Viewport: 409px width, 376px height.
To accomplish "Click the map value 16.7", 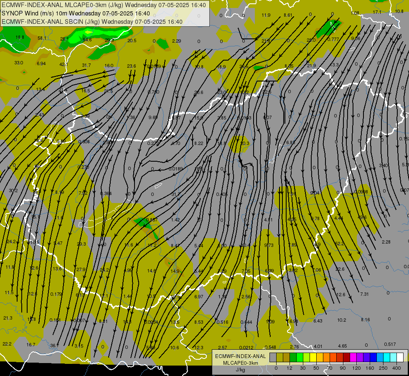I will pos(31,345).
